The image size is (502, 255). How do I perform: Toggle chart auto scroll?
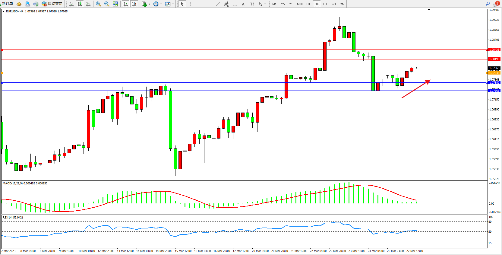point(126,4)
